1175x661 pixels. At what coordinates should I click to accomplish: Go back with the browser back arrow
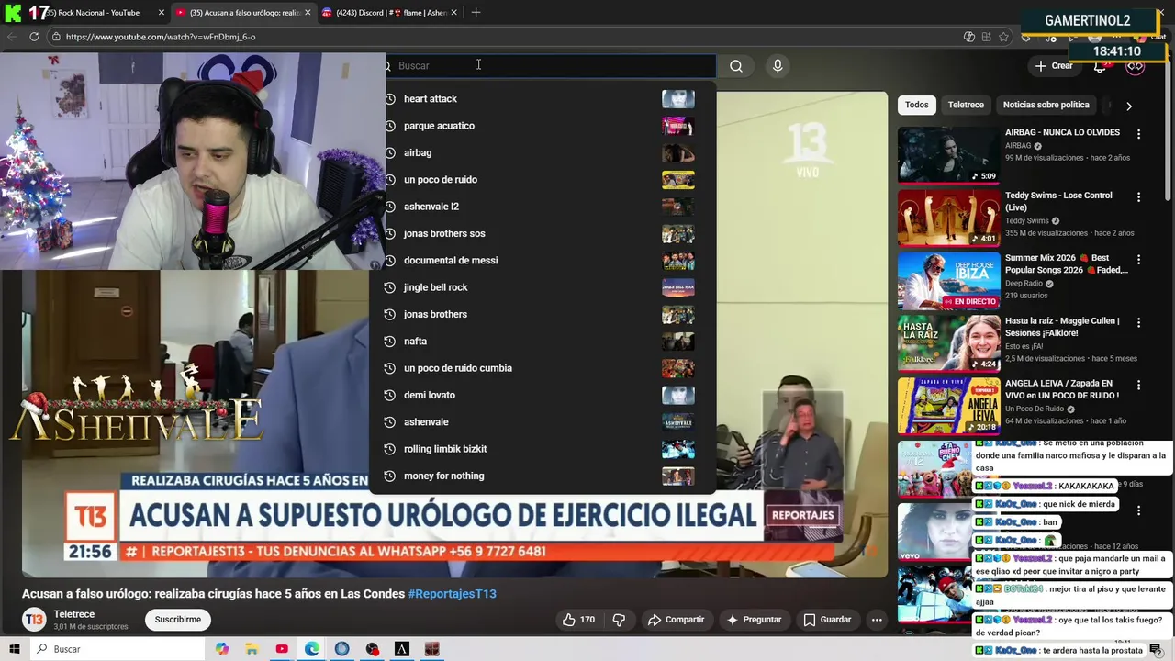12,37
